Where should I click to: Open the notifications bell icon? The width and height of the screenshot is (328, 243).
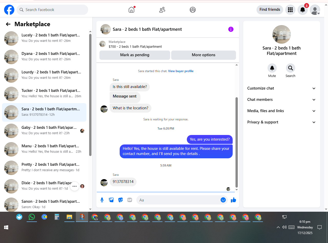click(x=303, y=10)
